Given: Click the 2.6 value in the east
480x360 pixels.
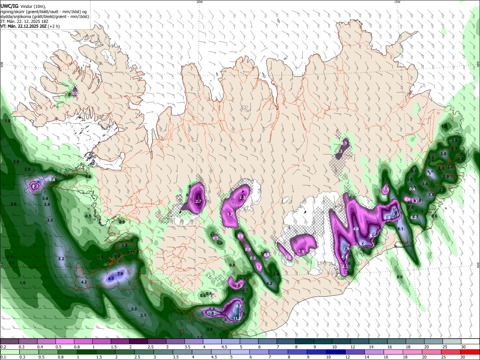Looking at the screenshot, I should 451,167.
